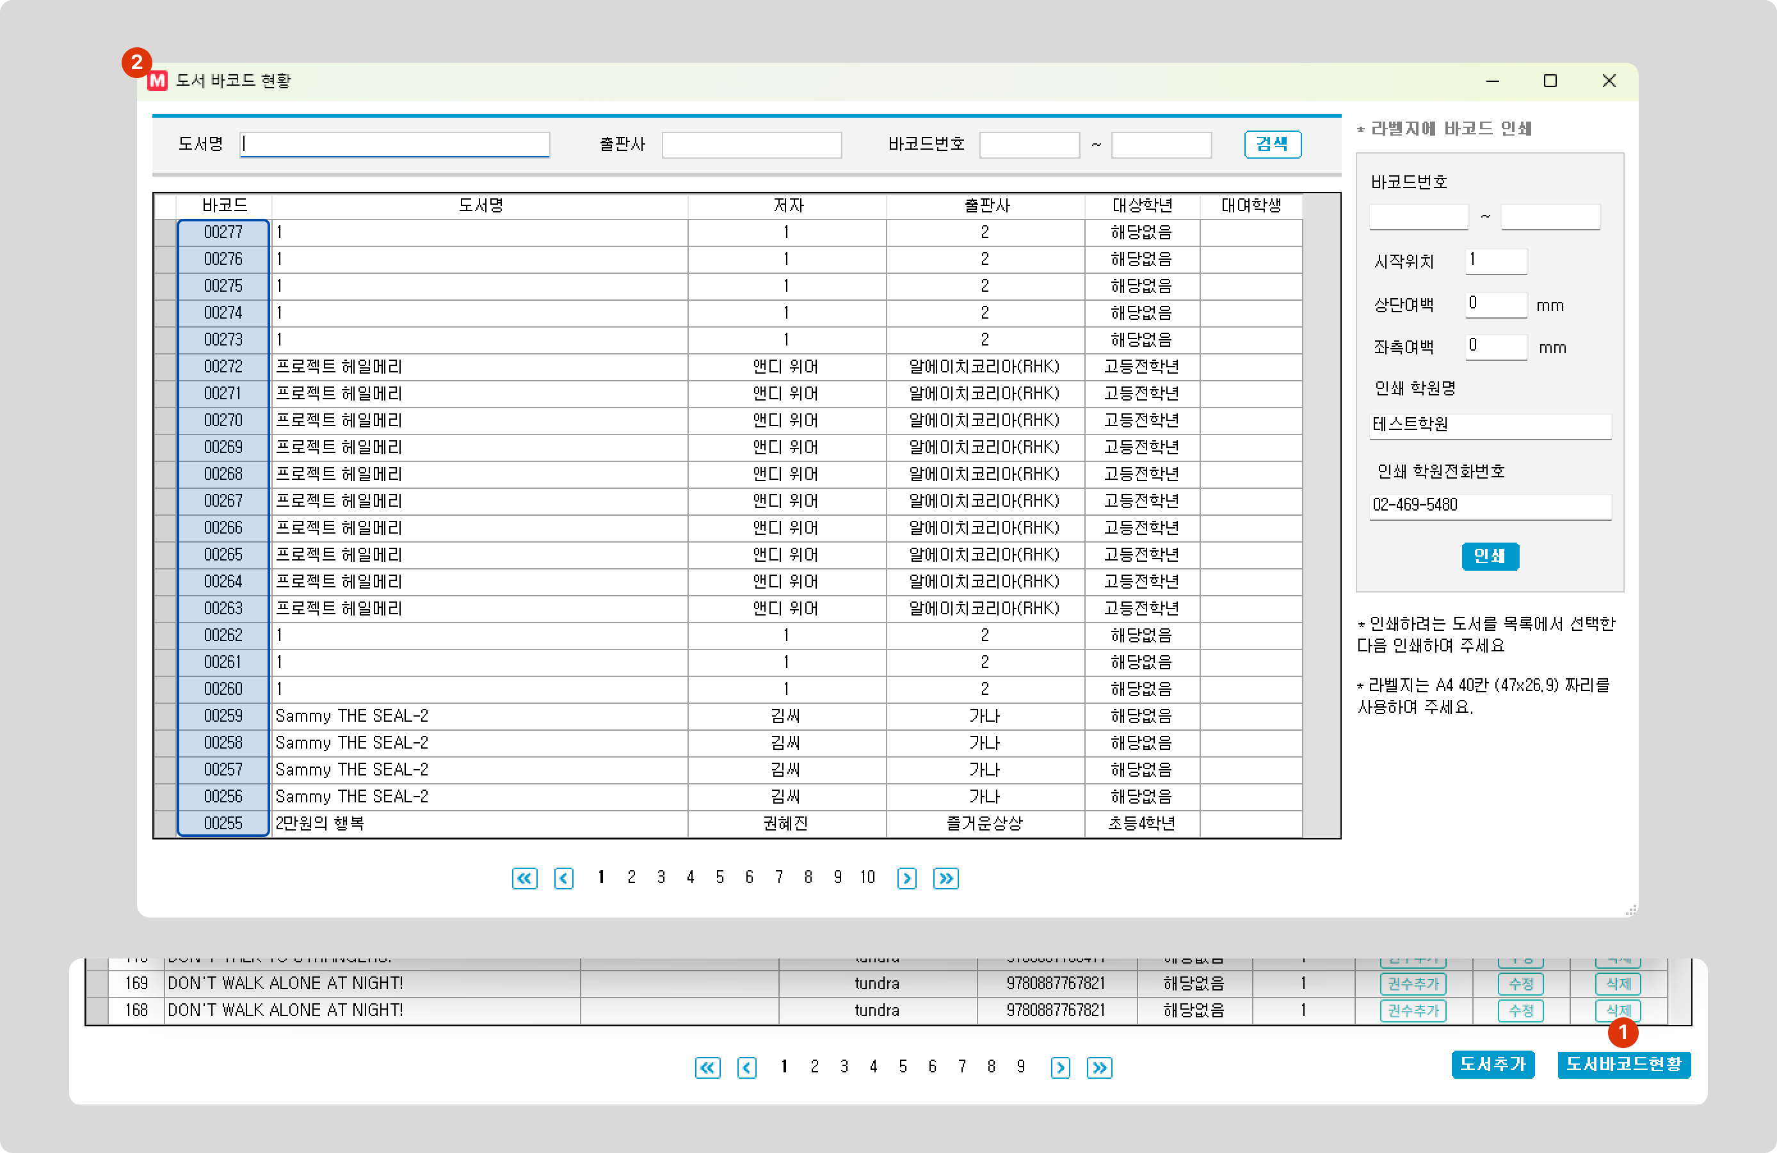Select barcode row 00272
Image resolution: width=1777 pixels, height=1153 pixels.
(x=223, y=367)
